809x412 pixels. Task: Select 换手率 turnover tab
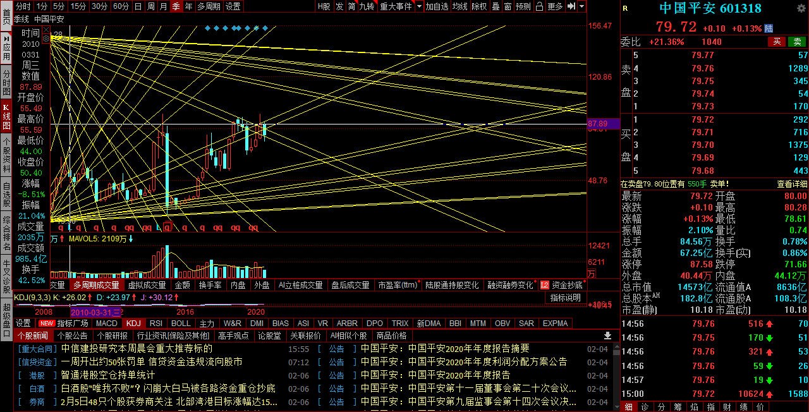(210, 285)
